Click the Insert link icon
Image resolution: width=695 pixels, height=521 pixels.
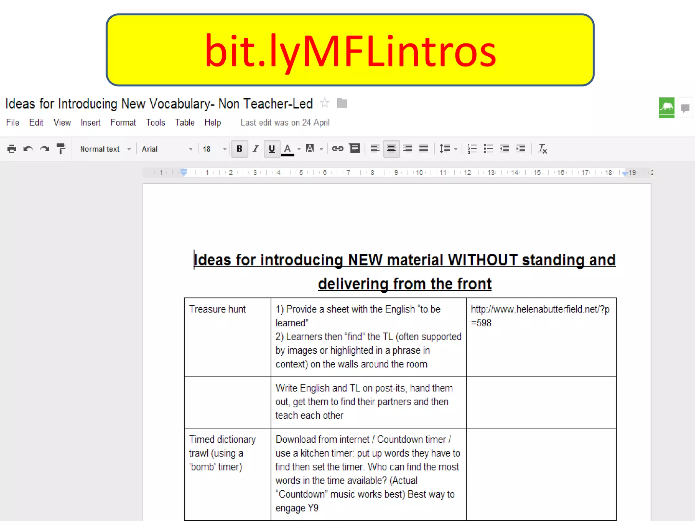pos(338,149)
